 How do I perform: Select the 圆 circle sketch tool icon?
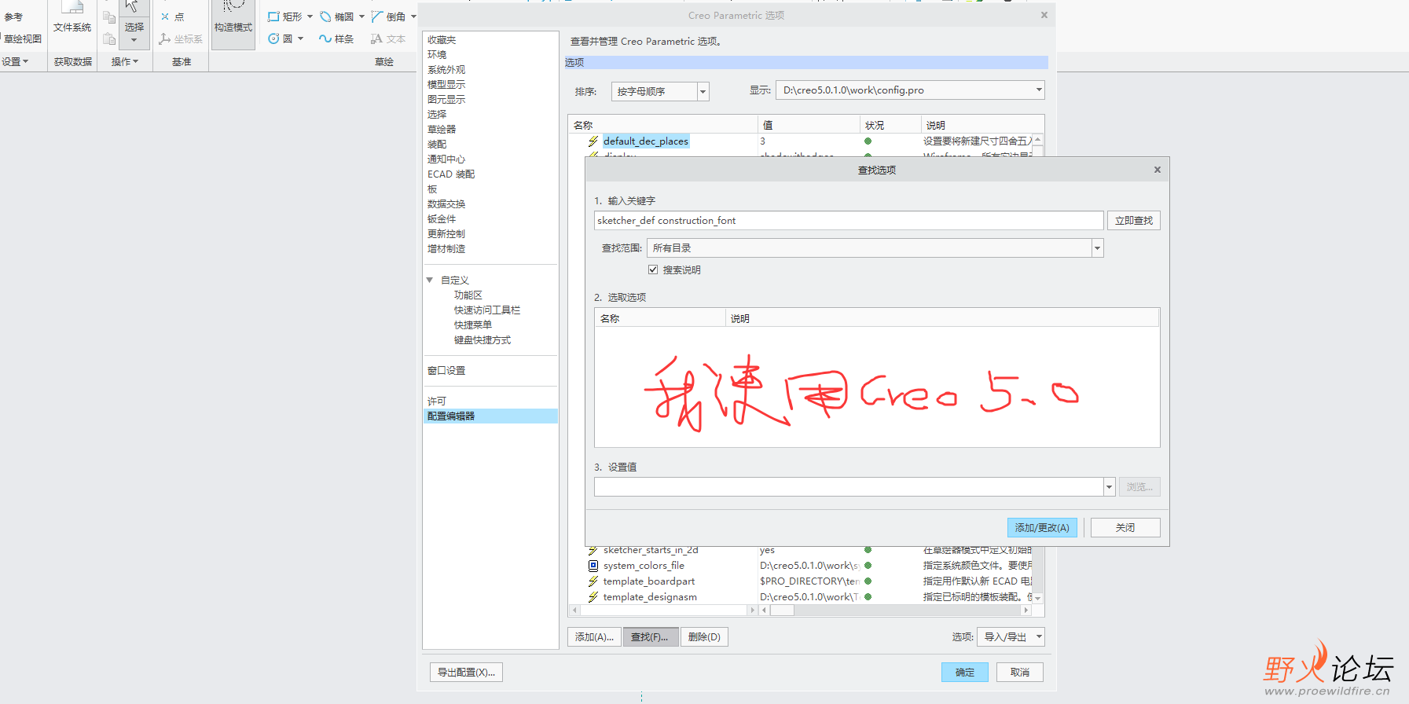point(273,38)
